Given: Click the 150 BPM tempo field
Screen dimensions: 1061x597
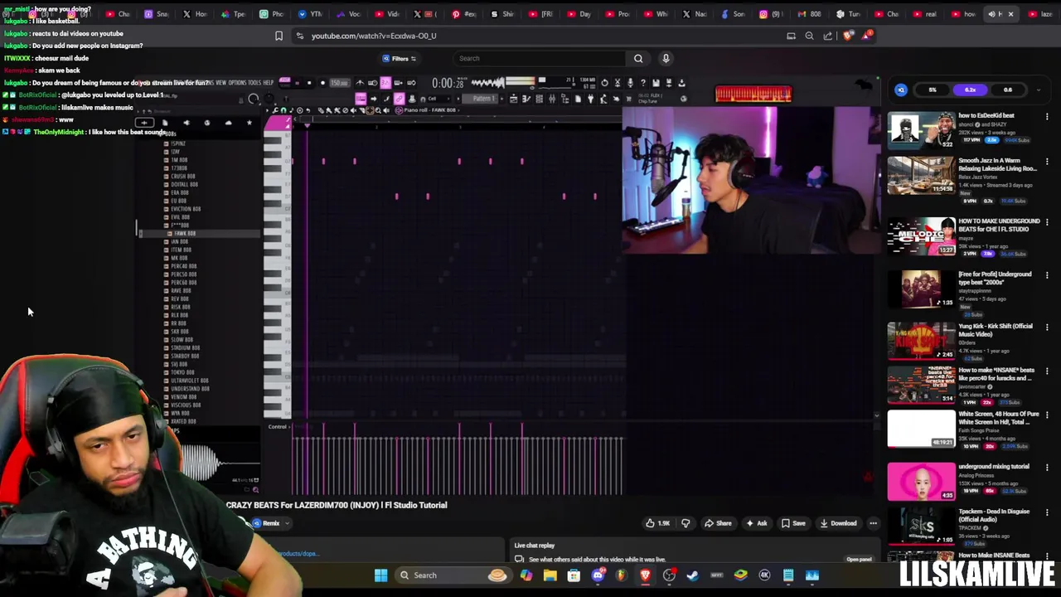Looking at the screenshot, I should pyautogui.click(x=340, y=83).
